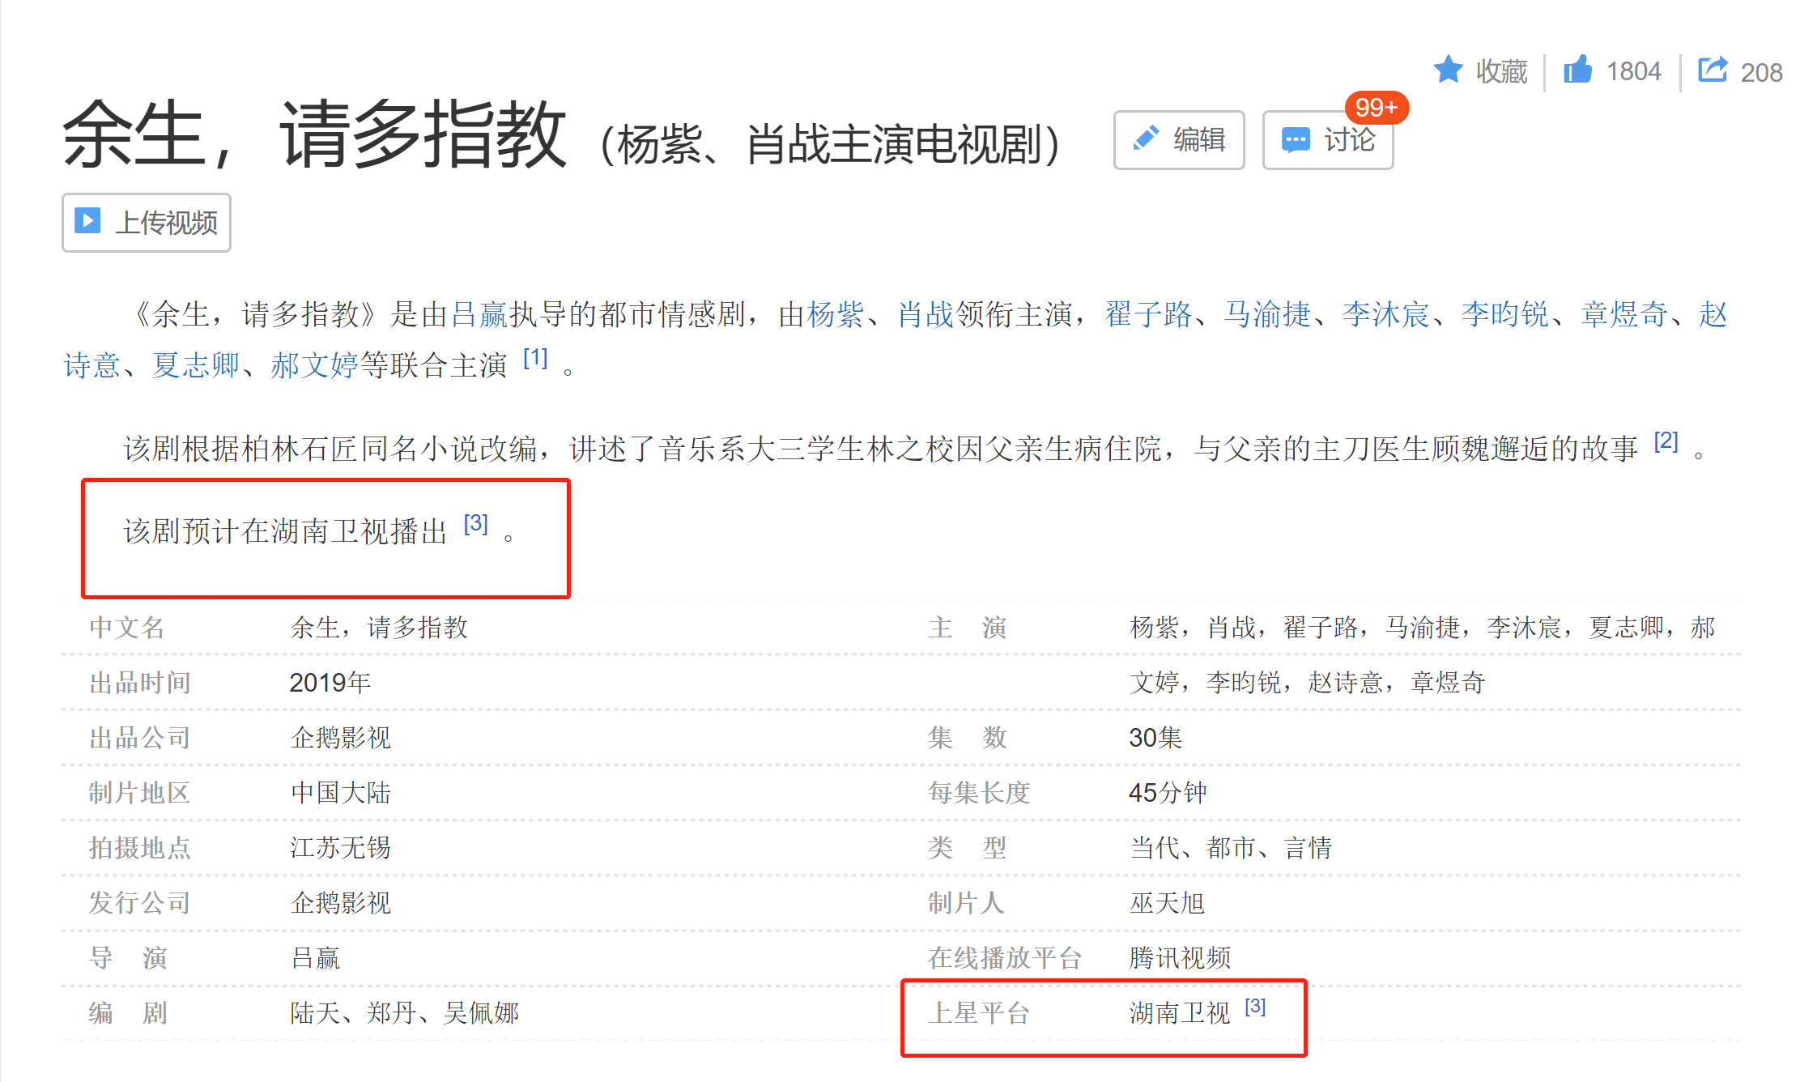Image resolution: width=1800 pixels, height=1082 pixels.
Task: Click the speech bubble icon on 讨论
Action: (x=1296, y=139)
